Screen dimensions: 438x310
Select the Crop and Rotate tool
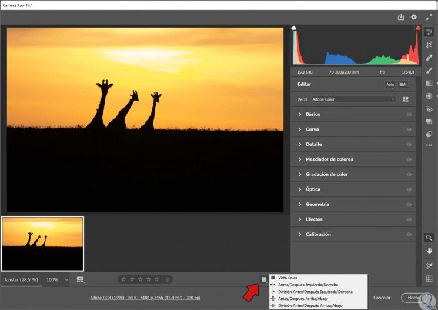coord(429,45)
